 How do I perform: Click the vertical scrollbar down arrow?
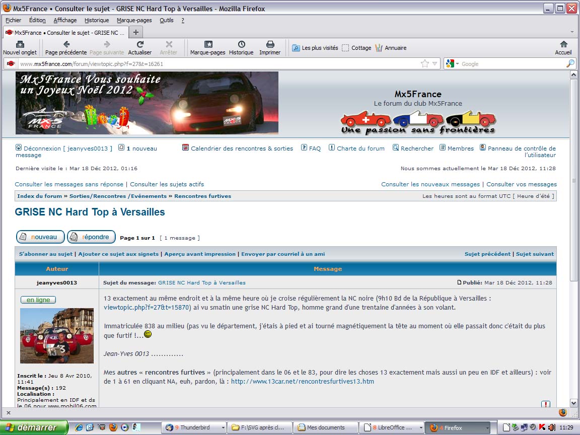tap(574, 403)
